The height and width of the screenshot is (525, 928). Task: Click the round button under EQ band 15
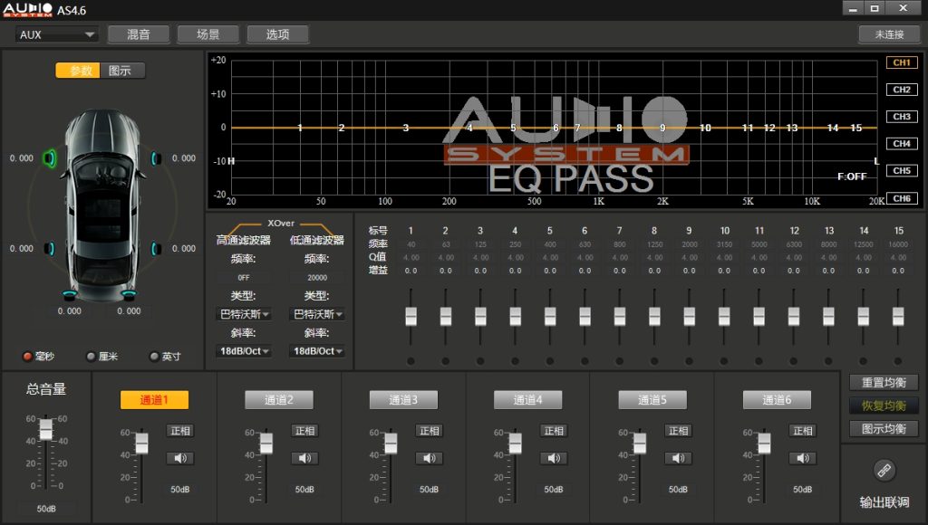click(x=898, y=360)
